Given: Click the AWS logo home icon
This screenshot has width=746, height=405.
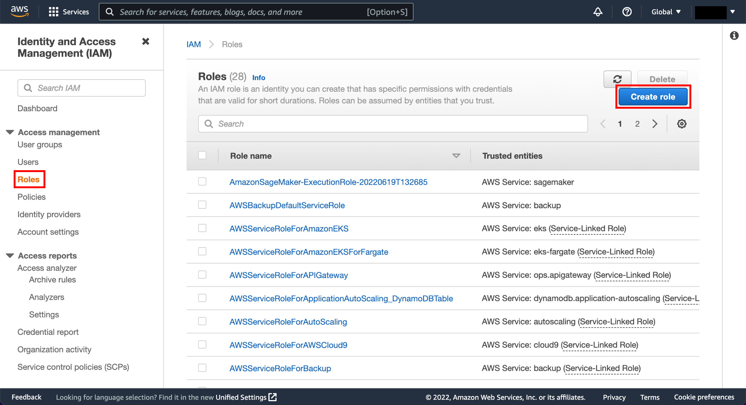Looking at the screenshot, I should pos(20,11).
